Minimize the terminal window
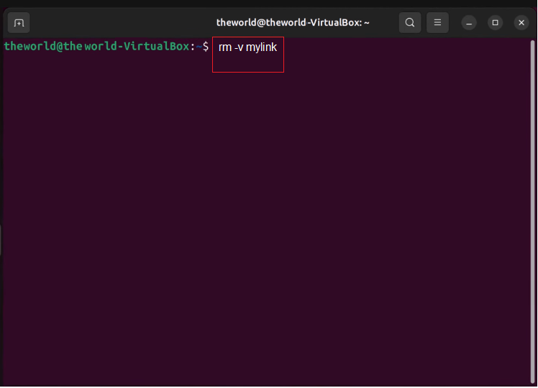 point(469,22)
